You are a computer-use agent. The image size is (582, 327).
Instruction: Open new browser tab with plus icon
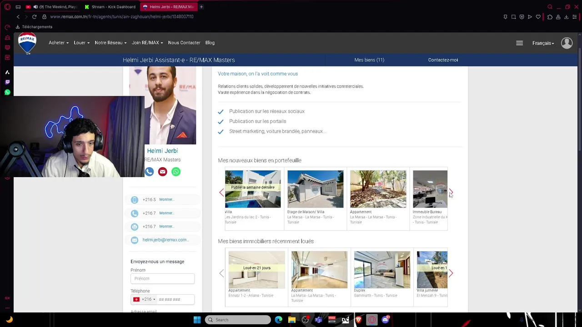click(x=201, y=7)
